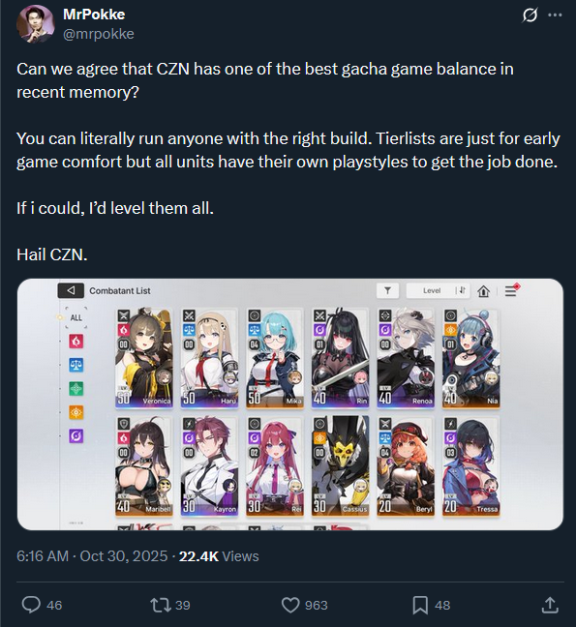Select the purple swirl attribute filter

pos(76,435)
